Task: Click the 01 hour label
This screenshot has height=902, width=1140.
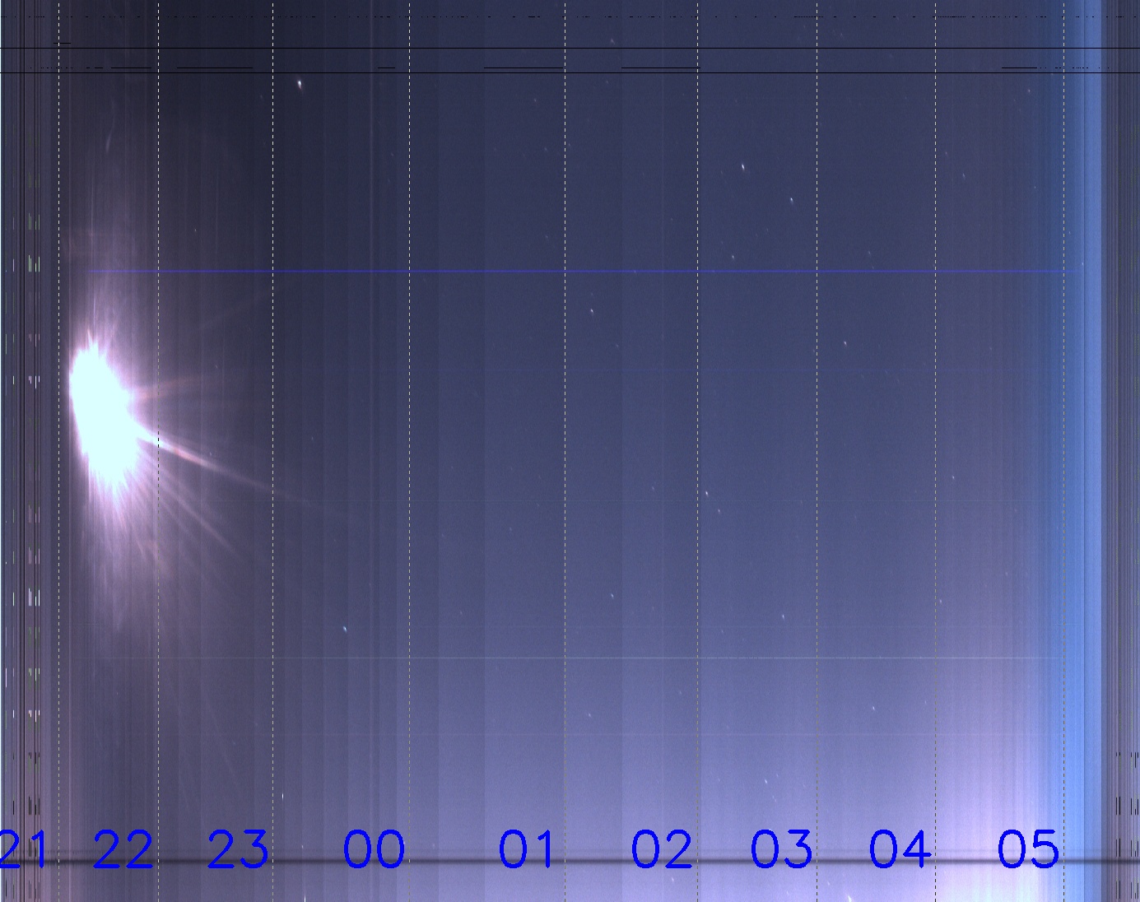Action: point(528,849)
